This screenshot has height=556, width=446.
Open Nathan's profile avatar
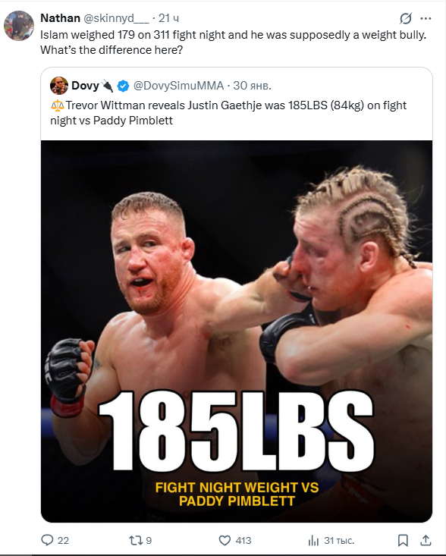click(x=19, y=26)
